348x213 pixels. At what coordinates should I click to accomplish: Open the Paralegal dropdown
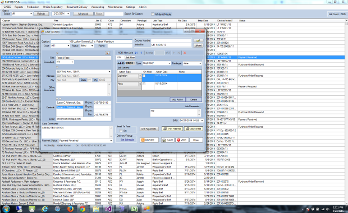200,63
